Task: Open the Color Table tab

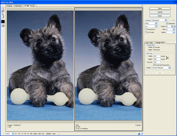Action: tap(149, 43)
